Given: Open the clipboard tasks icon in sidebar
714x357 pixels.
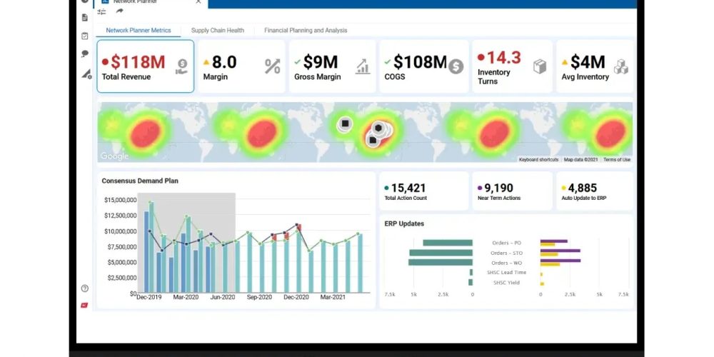Looking at the screenshot, I should tap(85, 36).
